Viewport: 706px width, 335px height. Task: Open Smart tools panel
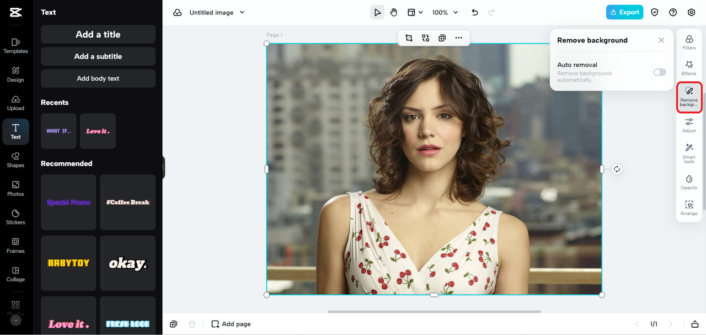[x=689, y=152]
